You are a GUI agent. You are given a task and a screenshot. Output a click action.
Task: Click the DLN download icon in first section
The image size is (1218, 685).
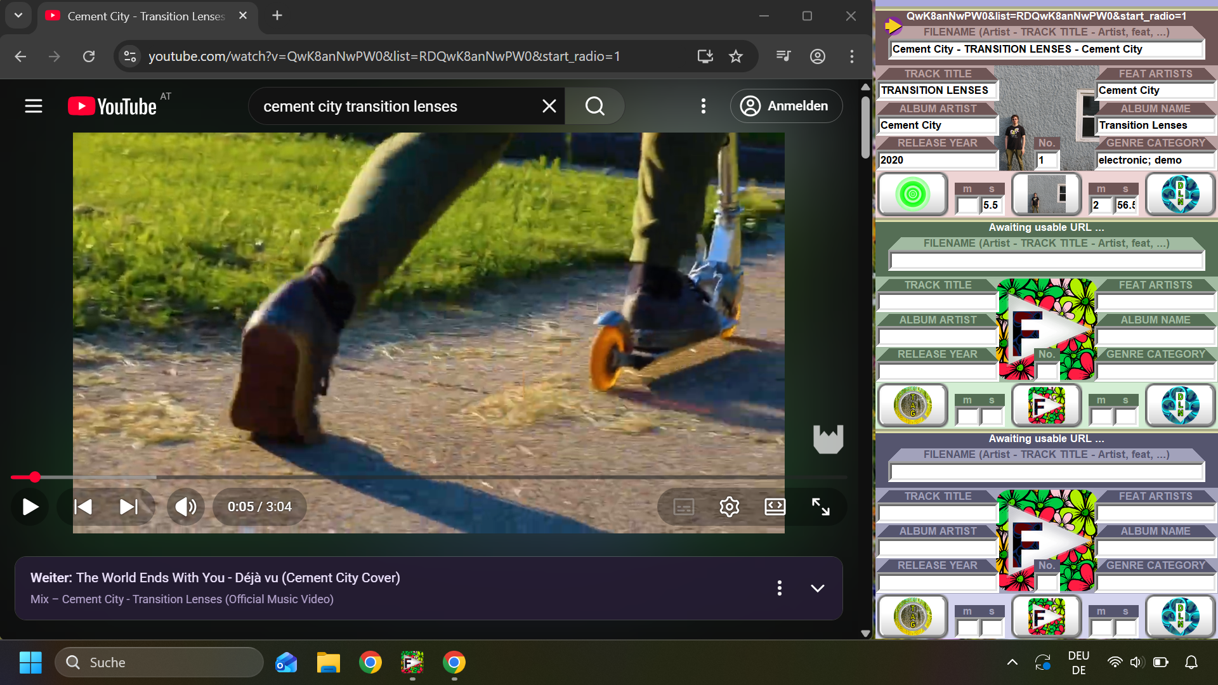(x=1179, y=194)
